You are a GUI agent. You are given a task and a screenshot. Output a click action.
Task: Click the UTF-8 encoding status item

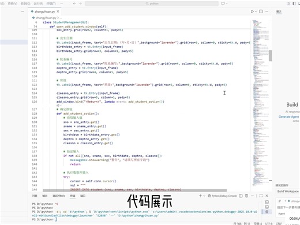[x=269, y=223]
